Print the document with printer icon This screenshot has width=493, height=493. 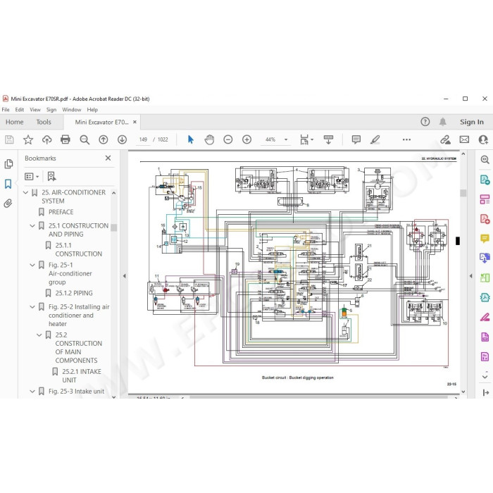(65, 139)
